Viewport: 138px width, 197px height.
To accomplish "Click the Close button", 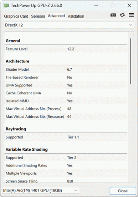I will tap(123, 191).
